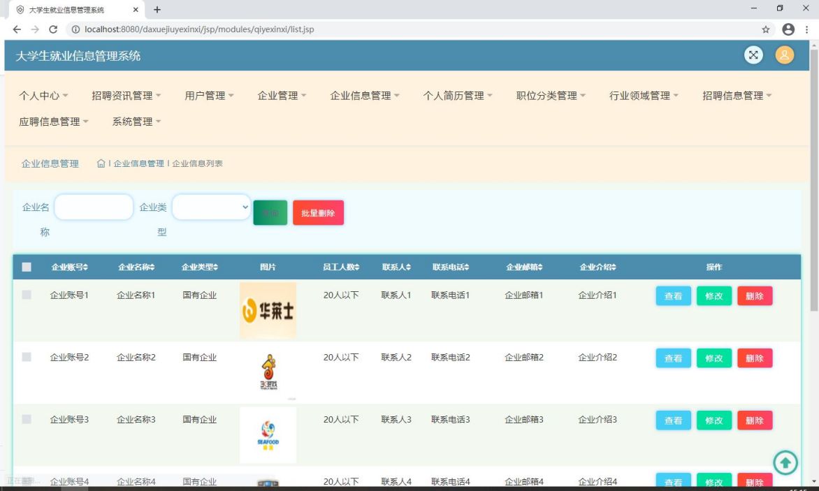Sort by 企业介绍 column

click(598, 267)
